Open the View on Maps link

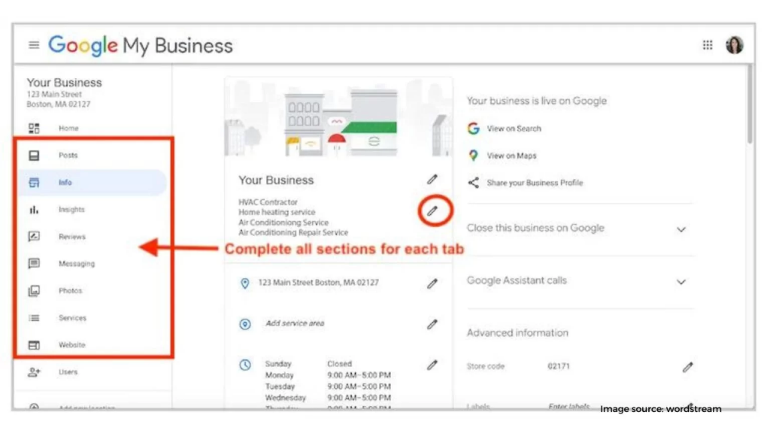511,156
